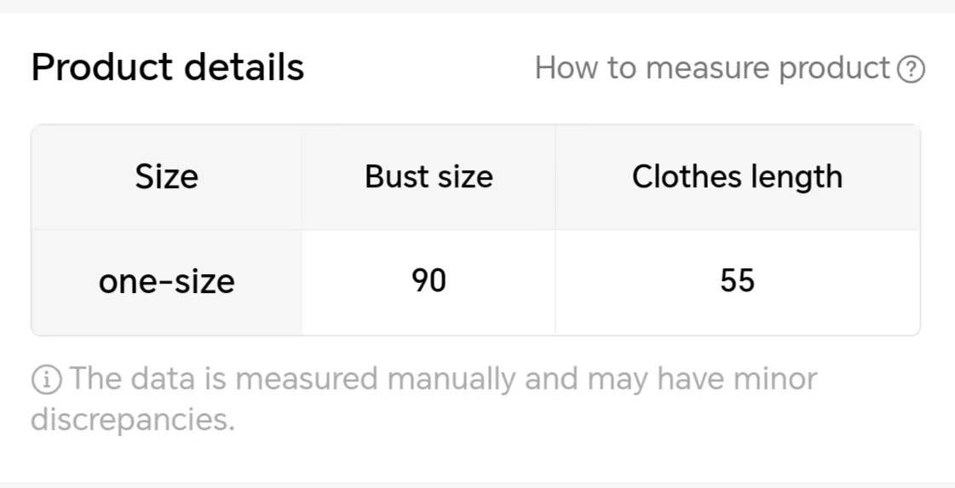955x488 pixels.
Task: Click the question mark help icon
Action: pyautogui.click(x=912, y=69)
